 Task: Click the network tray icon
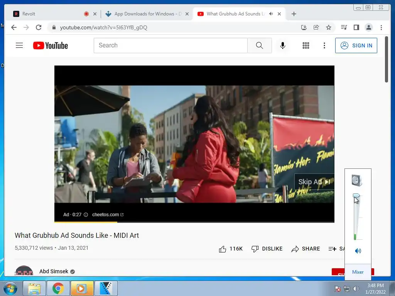(x=347, y=289)
